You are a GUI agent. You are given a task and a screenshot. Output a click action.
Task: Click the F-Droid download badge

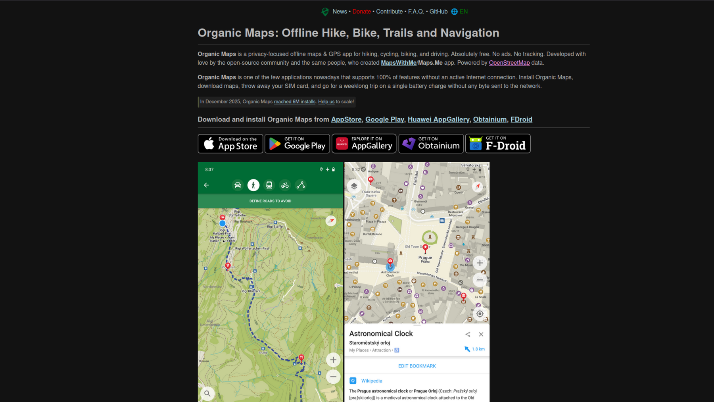pyautogui.click(x=497, y=143)
